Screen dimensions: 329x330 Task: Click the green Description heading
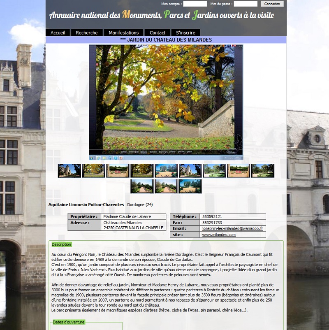point(61,244)
